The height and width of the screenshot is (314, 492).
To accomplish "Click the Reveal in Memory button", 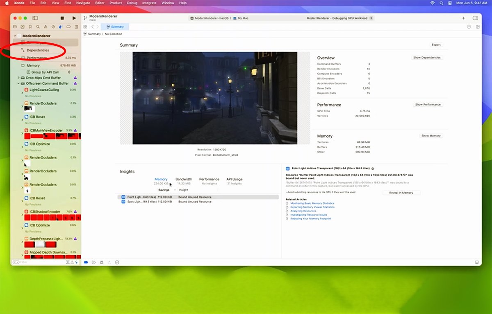I will click(401, 193).
